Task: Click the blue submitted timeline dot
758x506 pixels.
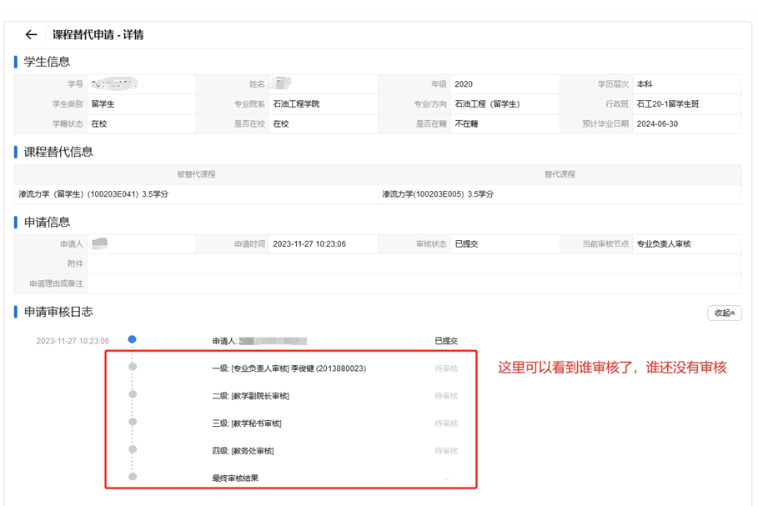Action: (132, 339)
